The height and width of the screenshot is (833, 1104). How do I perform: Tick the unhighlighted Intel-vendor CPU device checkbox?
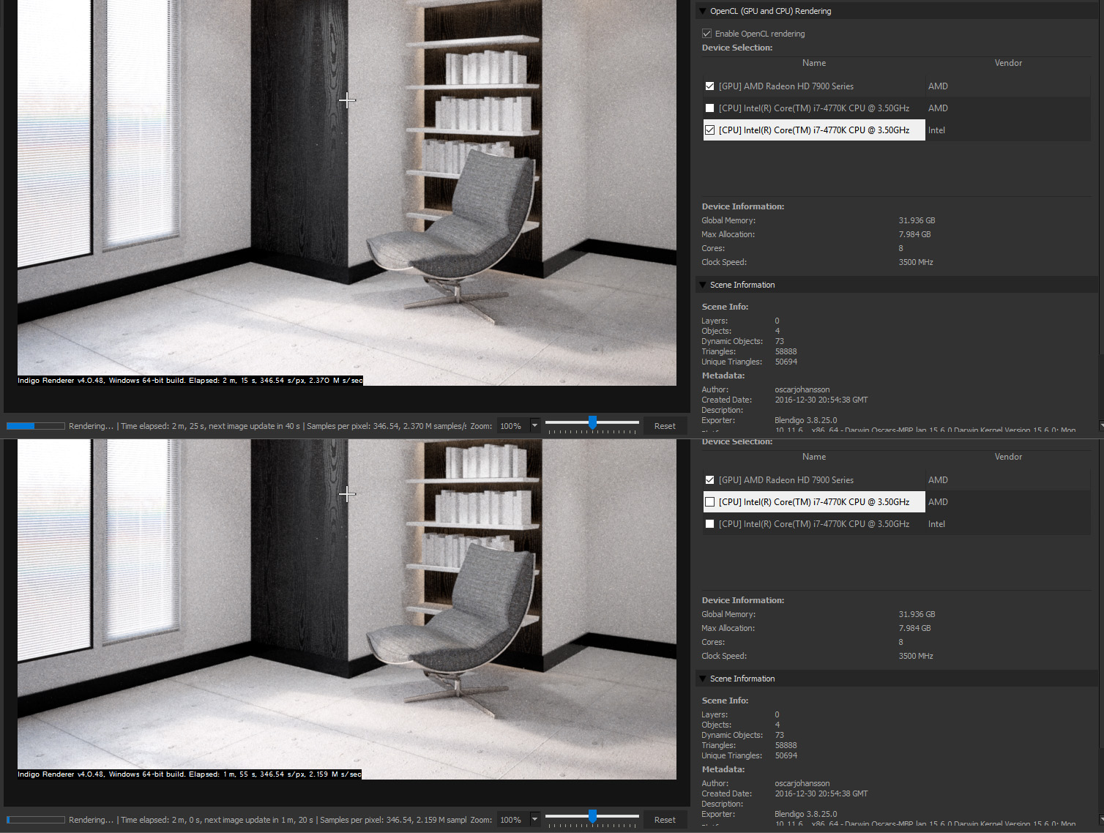(x=709, y=524)
